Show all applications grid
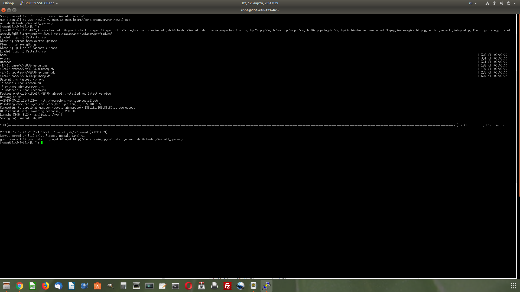 tap(513, 286)
